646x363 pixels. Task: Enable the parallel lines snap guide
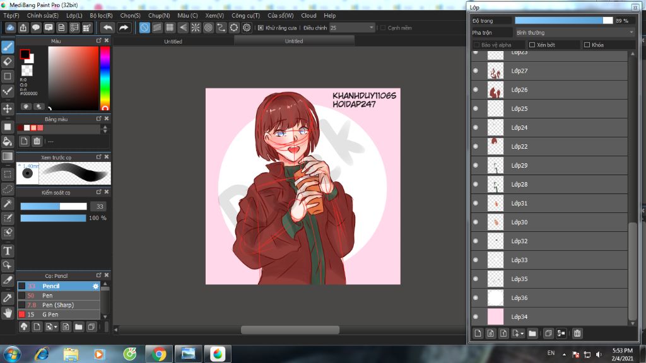tap(157, 28)
